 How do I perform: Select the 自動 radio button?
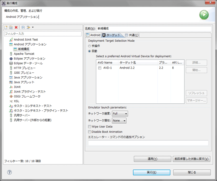(x=89, y=51)
